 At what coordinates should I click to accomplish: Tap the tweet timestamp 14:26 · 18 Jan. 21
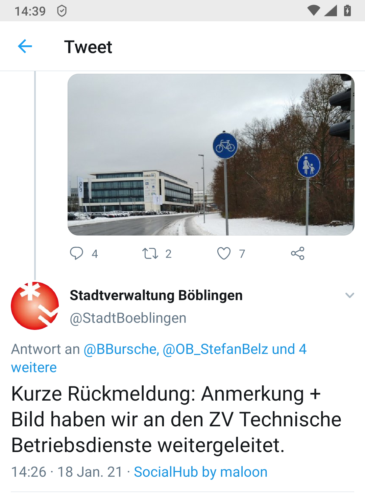67,472
